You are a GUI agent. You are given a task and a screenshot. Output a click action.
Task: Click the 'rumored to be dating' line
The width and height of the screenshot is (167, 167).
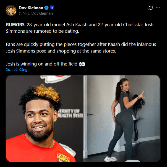point(42,31)
